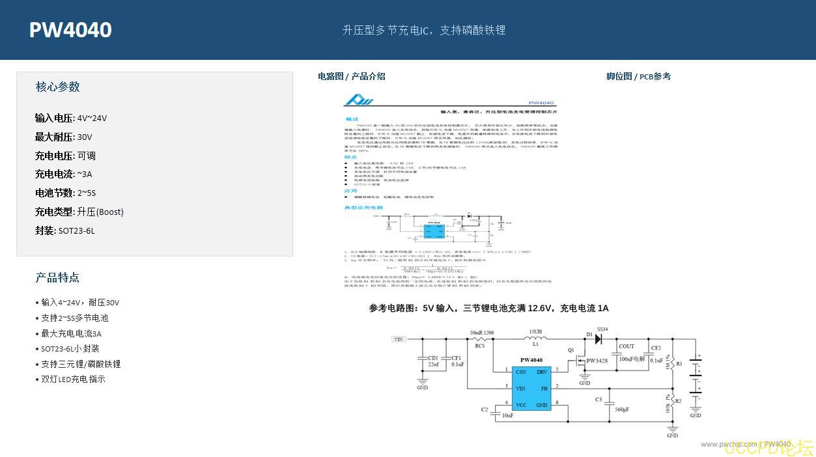Select bullet 支持三元锂/磷酸铁锂
Viewport: 816px width, 457px height.
[78, 364]
